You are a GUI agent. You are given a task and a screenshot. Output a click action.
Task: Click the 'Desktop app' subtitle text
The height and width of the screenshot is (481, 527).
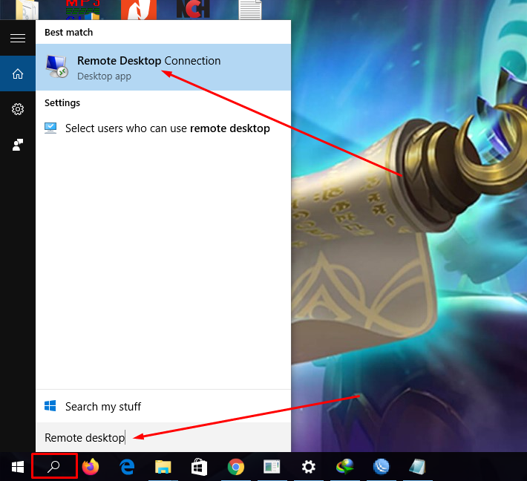tap(104, 76)
